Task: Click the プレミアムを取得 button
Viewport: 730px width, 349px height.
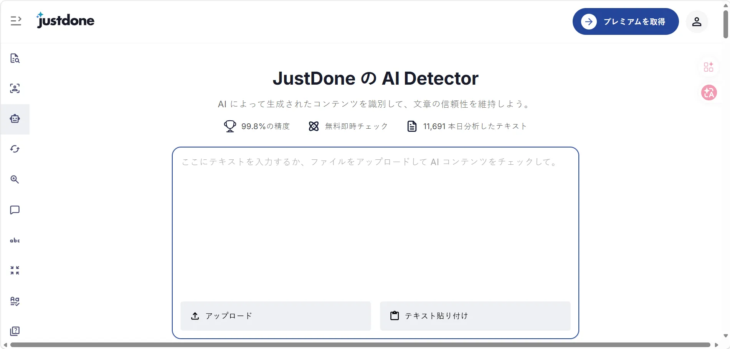Action: point(626,21)
